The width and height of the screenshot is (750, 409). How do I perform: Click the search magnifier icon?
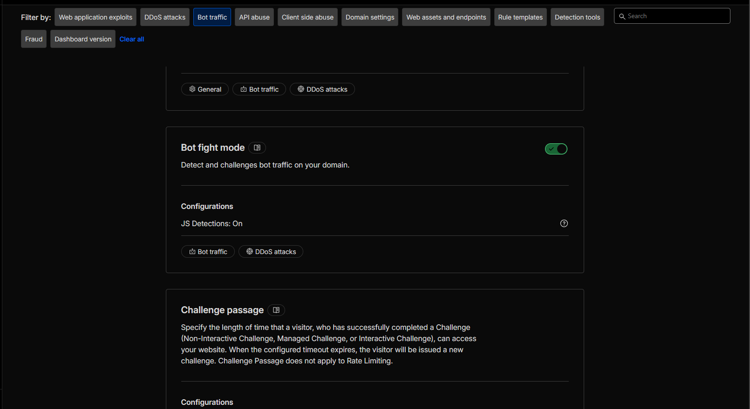(x=622, y=16)
